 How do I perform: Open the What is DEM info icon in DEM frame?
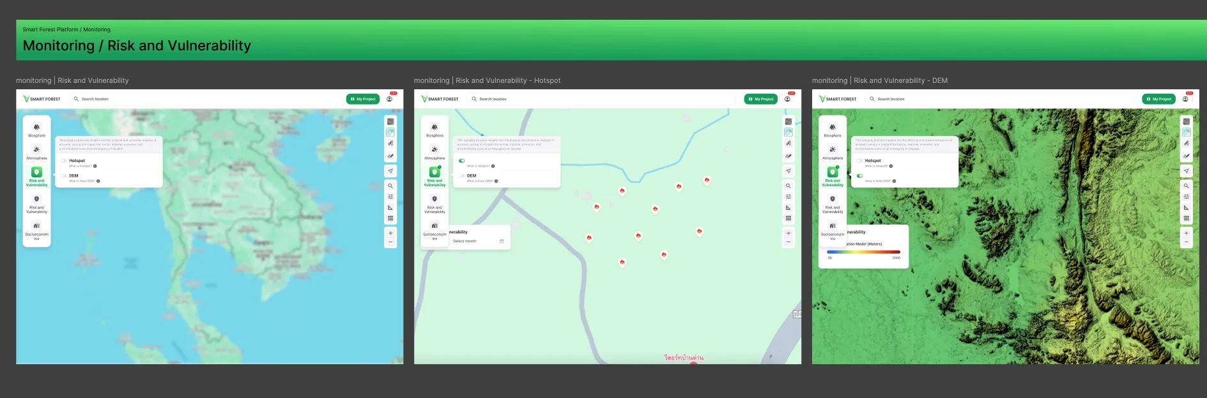coord(894,181)
